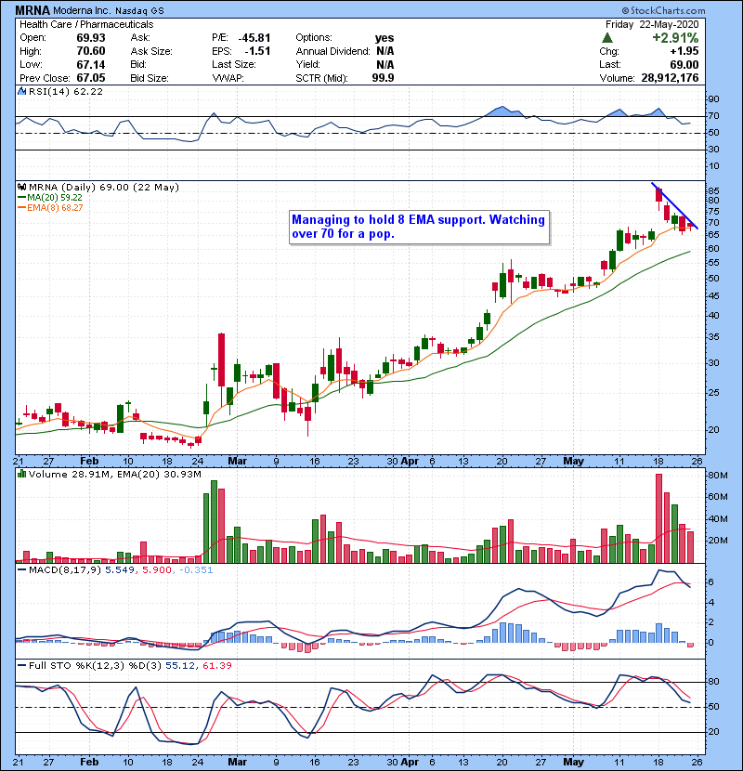Select the MRNA ticker symbol in header
The height and width of the screenshot is (771, 743).
33,10
